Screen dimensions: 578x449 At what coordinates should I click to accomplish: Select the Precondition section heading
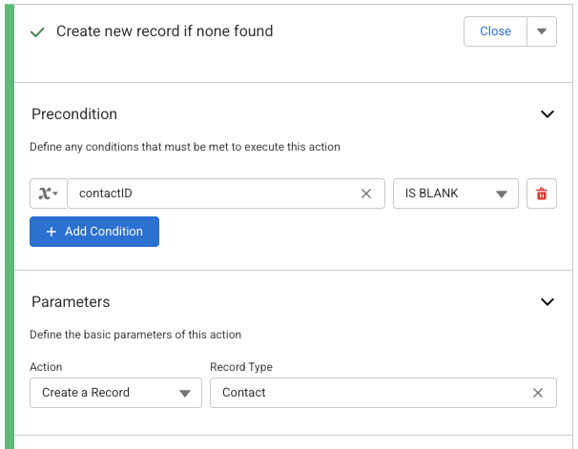pyautogui.click(x=74, y=114)
